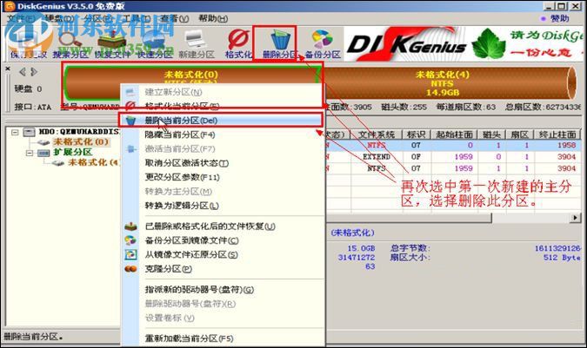Image resolution: width=587 pixels, height=348 pixels.
Task: Click the DiskGenius logo banner
Action: pyautogui.click(x=406, y=45)
